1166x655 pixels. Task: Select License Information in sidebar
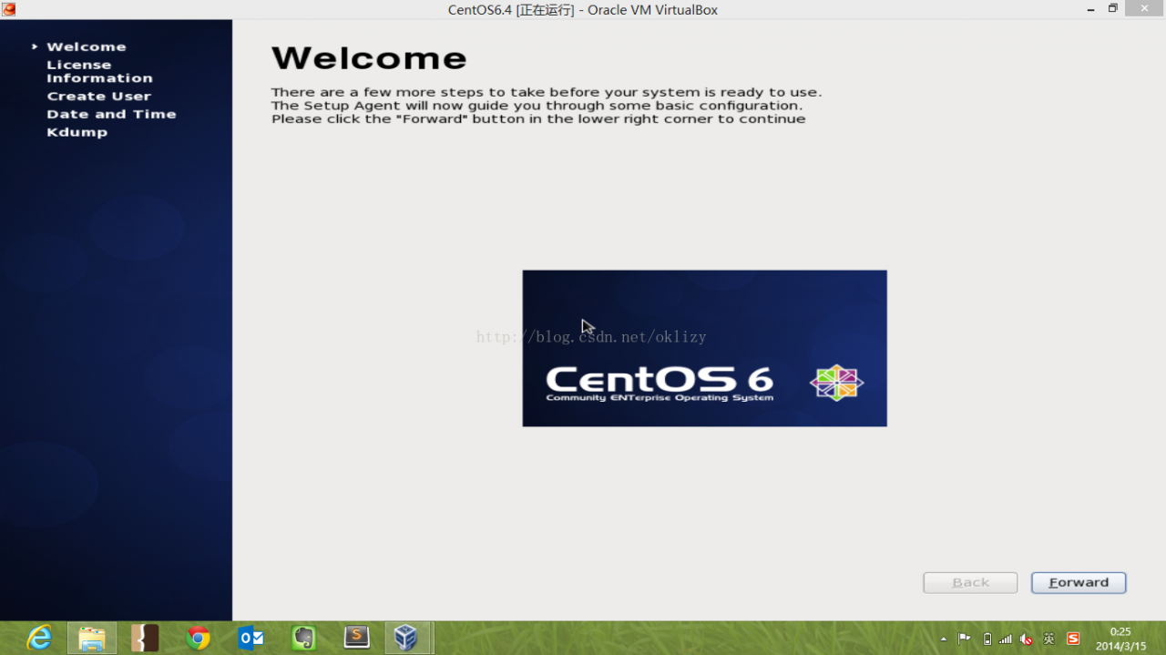(99, 71)
